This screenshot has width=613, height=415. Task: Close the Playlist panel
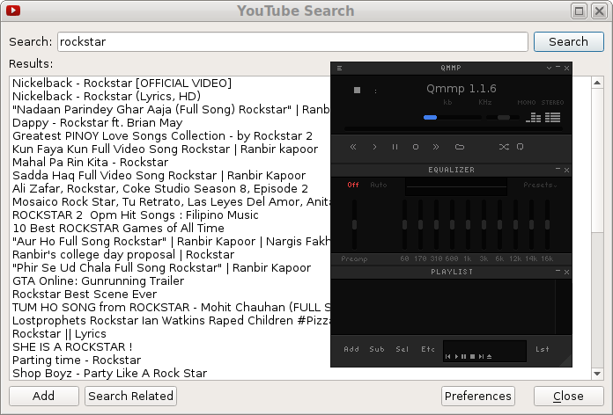[566, 272]
